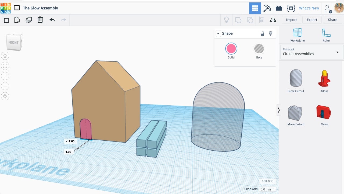344x194 pixels.
Task: Zoom out with the minus icon
Action: (5, 86)
